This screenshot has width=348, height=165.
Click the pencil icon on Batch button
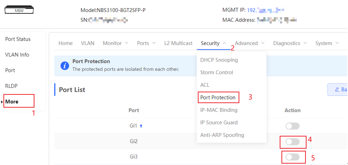(337, 89)
